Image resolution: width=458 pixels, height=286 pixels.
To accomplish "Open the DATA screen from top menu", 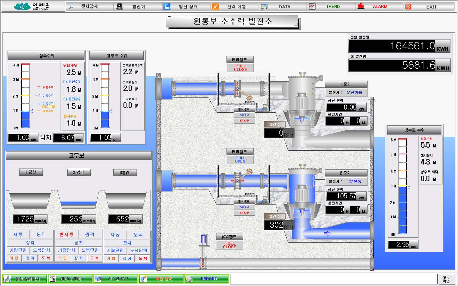I will click(284, 7).
